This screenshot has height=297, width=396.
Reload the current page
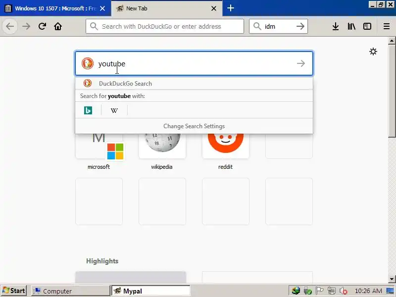[42, 26]
